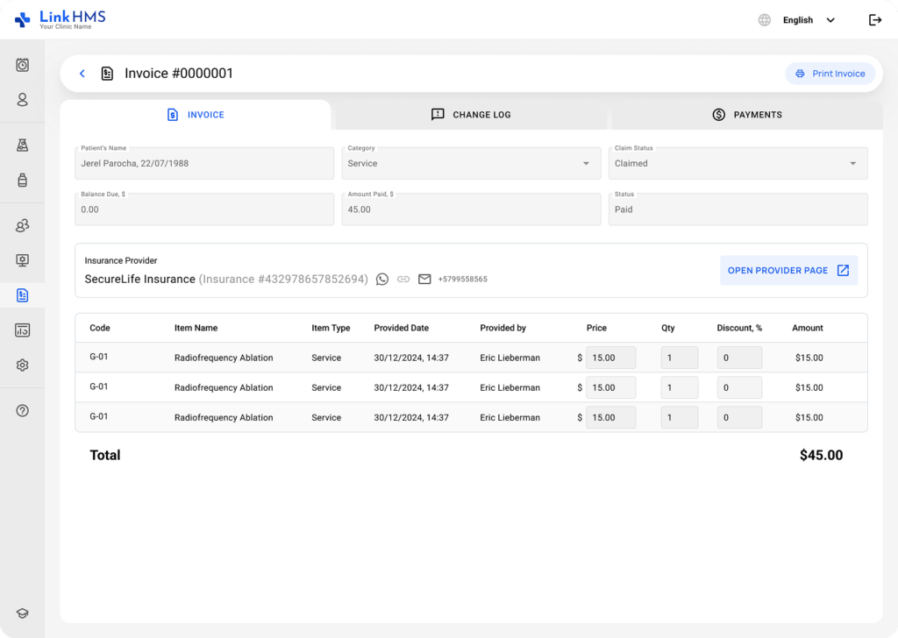Open the staff users sidebar icon
Image resolution: width=898 pixels, height=638 pixels.
tap(22, 225)
